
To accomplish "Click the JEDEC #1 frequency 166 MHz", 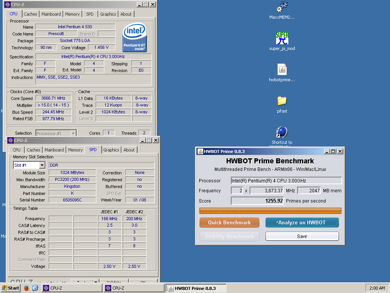I will pyautogui.click(x=109, y=219).
